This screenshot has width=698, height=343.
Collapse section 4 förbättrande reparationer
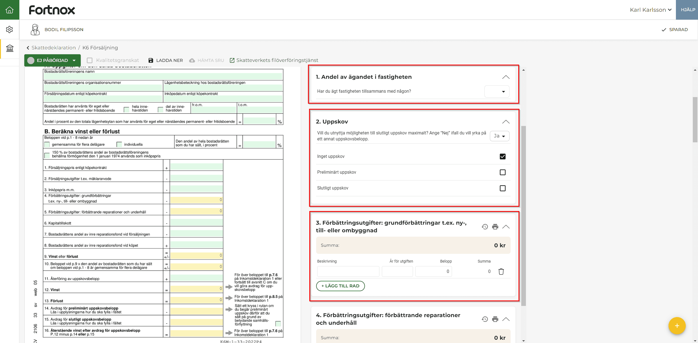(506, 319)
